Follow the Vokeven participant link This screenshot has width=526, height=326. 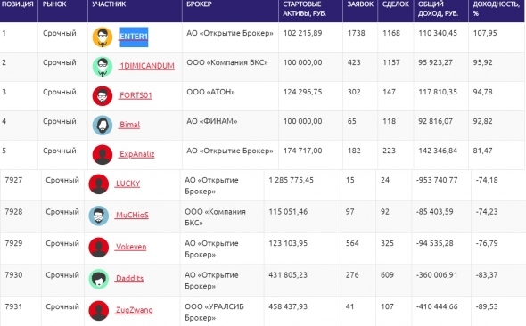[131, 247]
